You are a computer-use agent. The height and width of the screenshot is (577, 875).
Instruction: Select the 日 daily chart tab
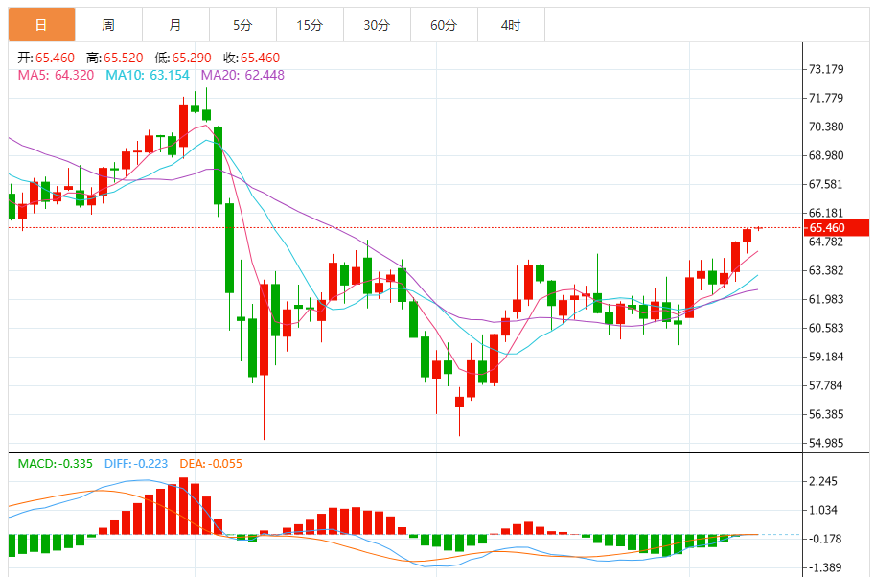point(42,25)
